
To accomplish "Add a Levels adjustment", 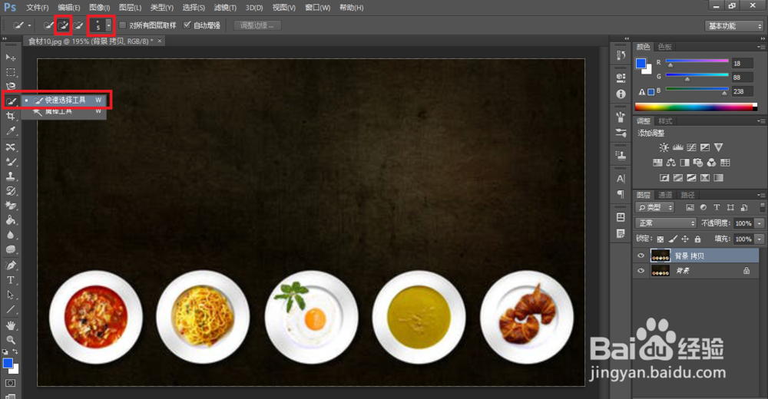I will [678, 147].
